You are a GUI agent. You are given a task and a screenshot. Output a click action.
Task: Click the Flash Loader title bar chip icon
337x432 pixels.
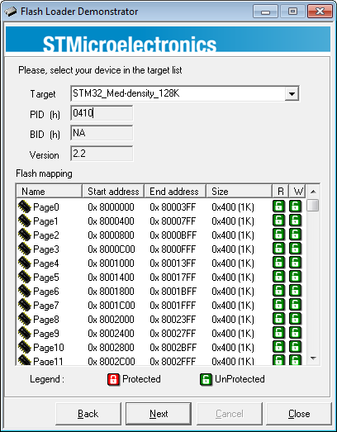coord(11,12)
